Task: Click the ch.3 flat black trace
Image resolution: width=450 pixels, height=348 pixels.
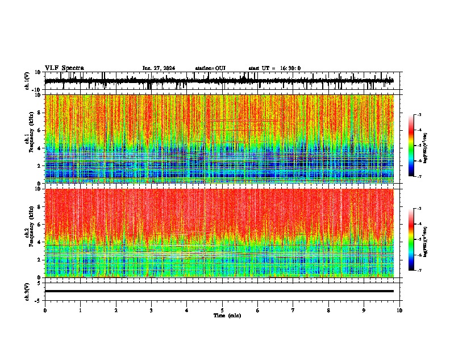Action: 219,291
